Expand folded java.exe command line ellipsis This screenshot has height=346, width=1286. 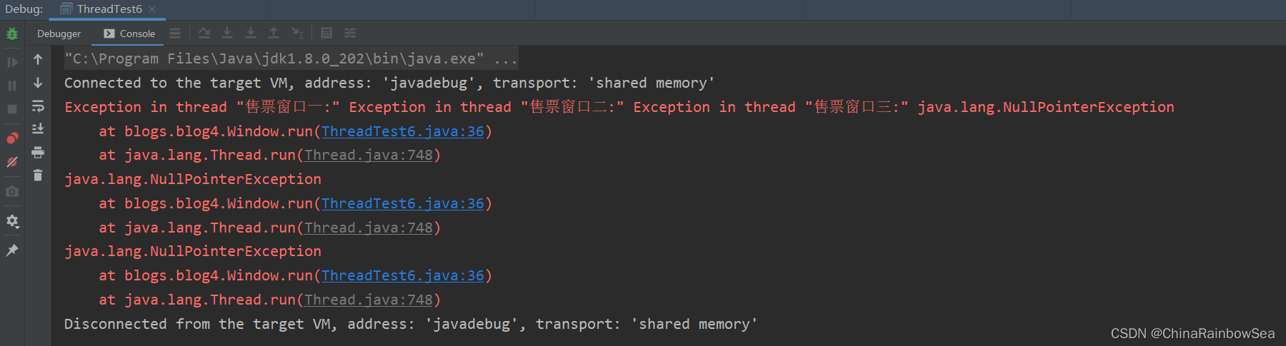pos(506,58)
